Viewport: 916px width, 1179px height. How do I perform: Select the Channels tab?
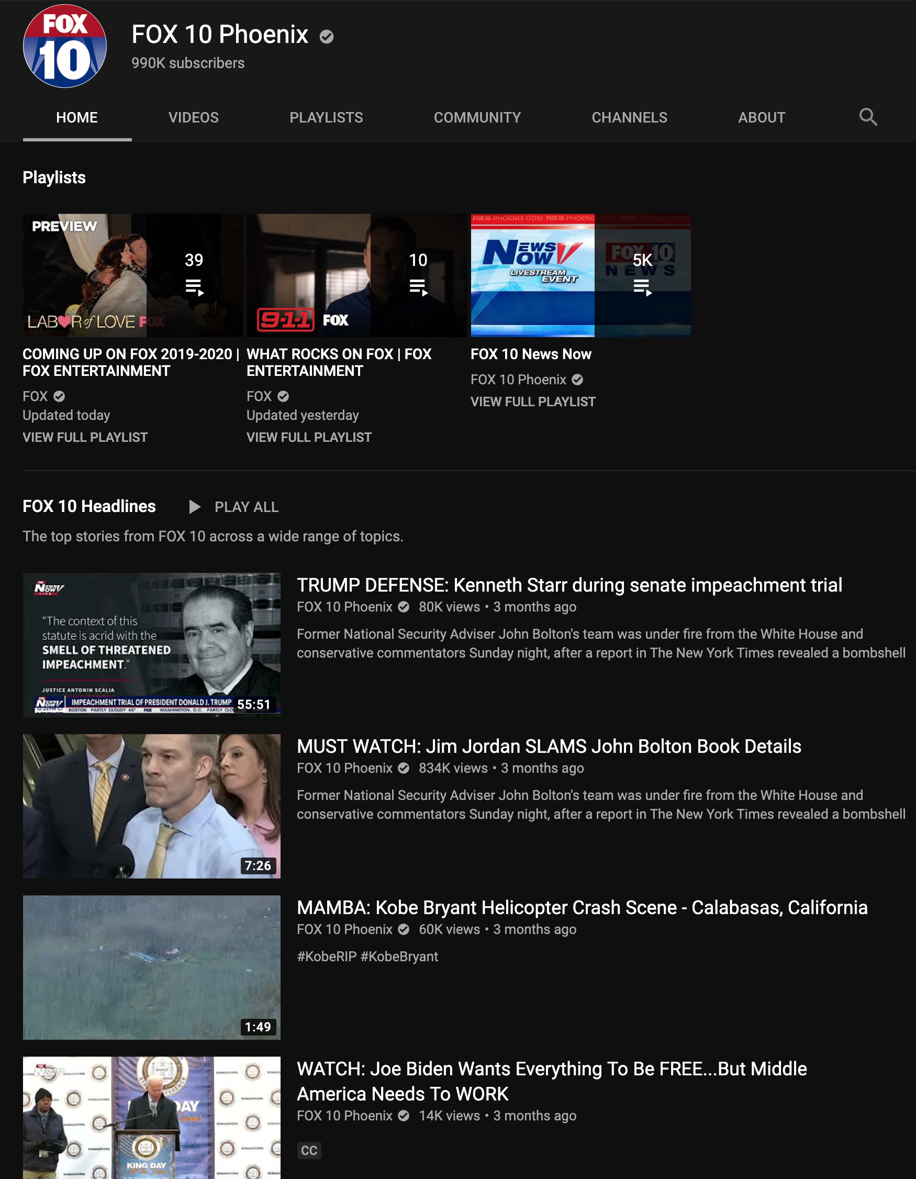(629, 118)
